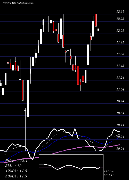This screenshot has height=180, width=129.
Task: Click the 11.45 price axis label
Action: 120,66
